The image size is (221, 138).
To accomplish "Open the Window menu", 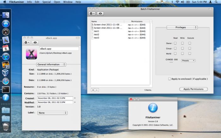I will tap(68, 2).
